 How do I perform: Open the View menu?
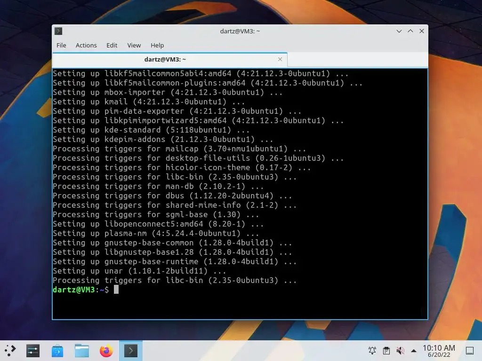click(134, 45)
